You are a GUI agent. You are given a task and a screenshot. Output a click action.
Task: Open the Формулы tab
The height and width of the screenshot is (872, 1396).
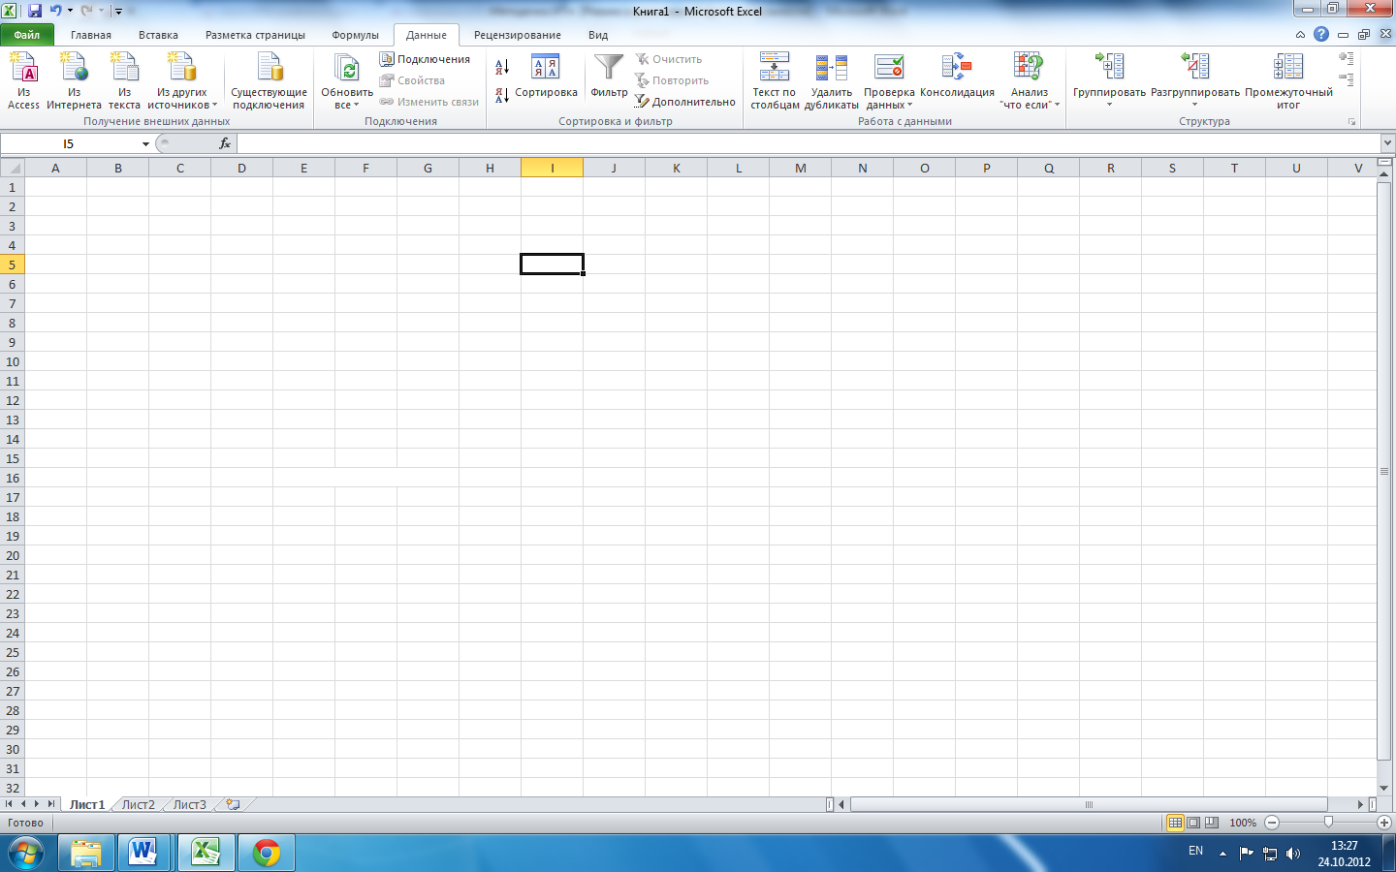[355, 35]
